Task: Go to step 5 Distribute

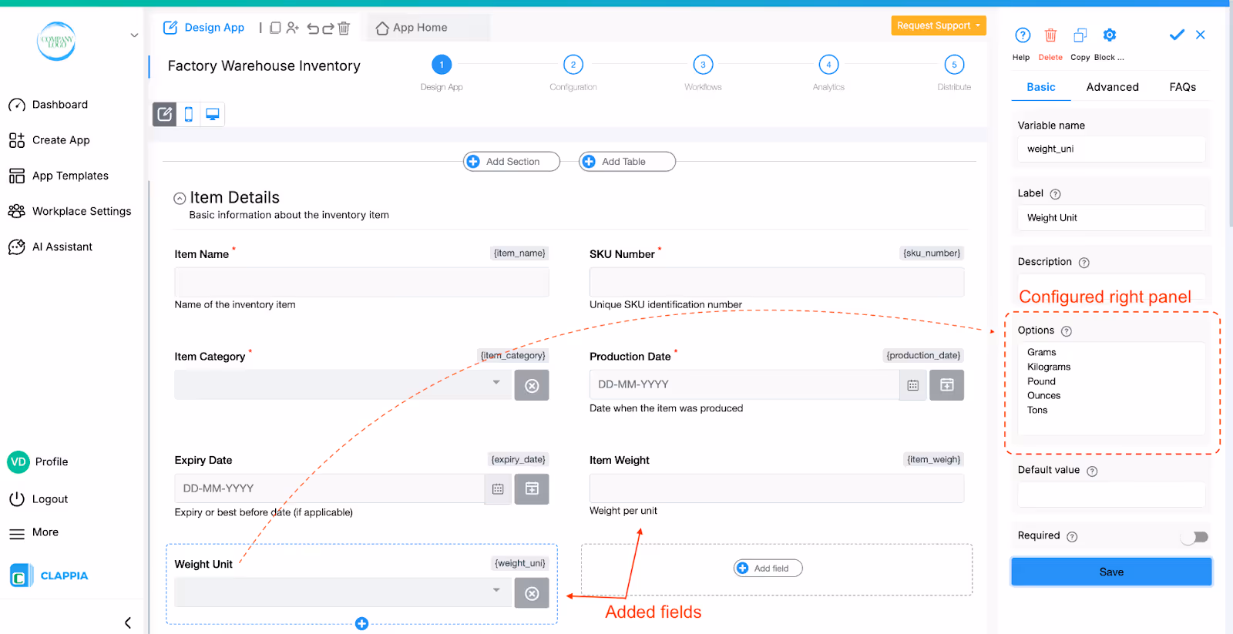Action: click(x=954, y=65)
